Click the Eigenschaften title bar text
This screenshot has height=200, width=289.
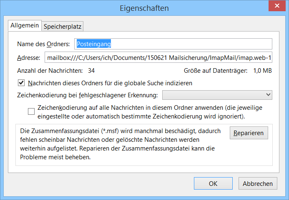(144, 8)
